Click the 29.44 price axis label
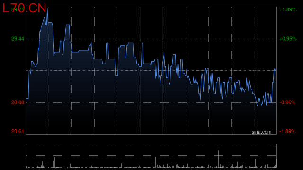The height and width of the screenshot is (170, 303). coord(18,39)
